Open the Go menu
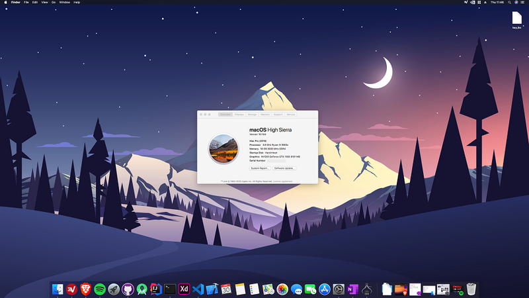The height and width of the screenshot is (298, 529). pyautogui.click(x=54, y=3)
